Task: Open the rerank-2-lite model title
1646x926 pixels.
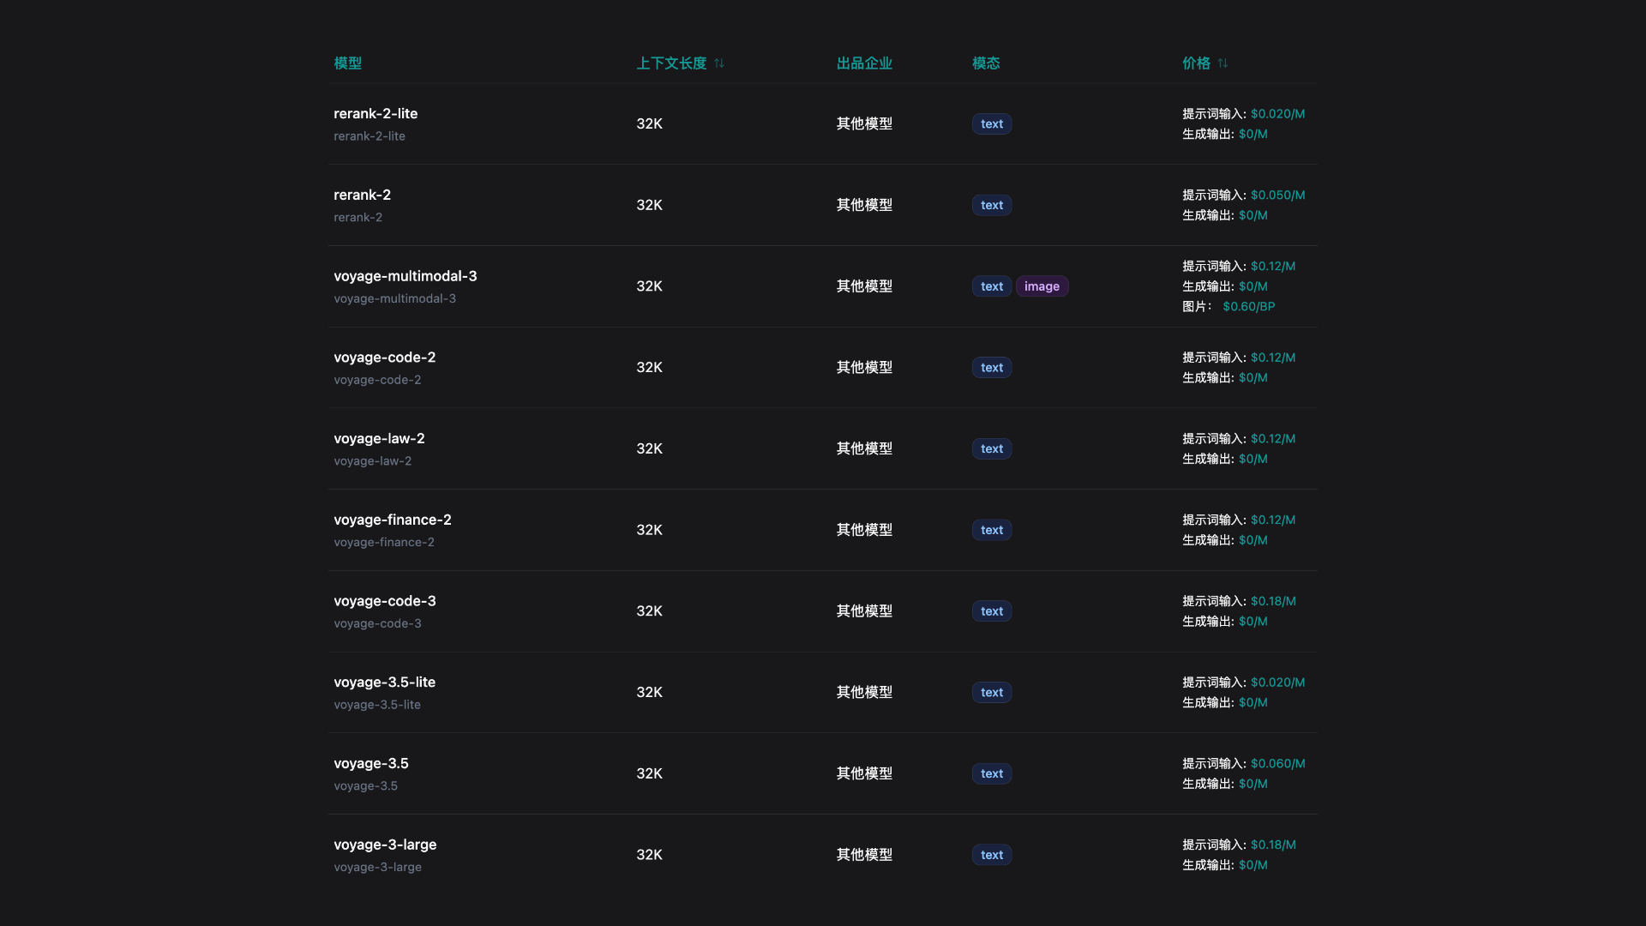Action: (x=375, y=113)
